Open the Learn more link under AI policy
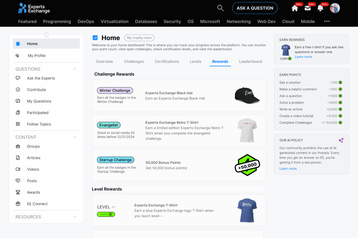Viewport: 358px width, 238px height. [288, 168]
